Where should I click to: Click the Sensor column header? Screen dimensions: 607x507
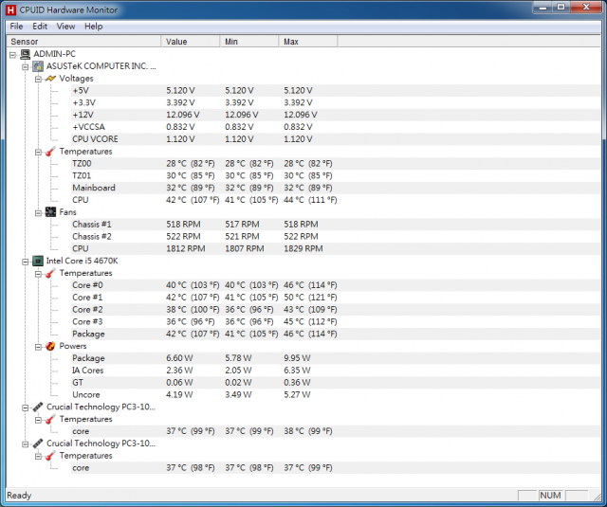(x=83, y=42)
